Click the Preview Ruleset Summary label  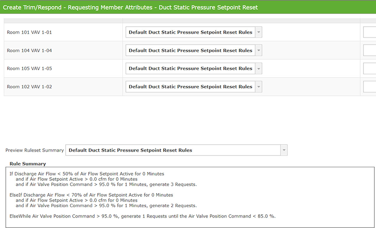[x=34, y=150]
